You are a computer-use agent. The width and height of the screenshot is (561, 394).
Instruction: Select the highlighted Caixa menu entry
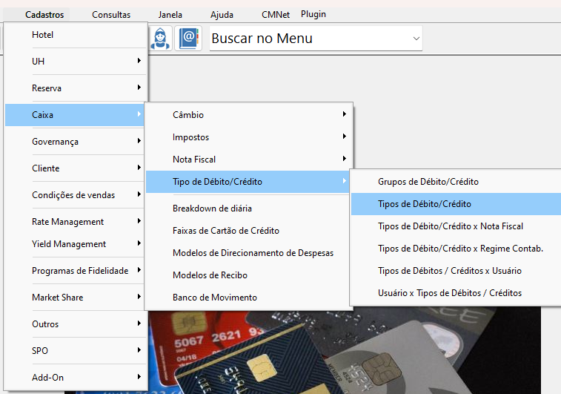coord(75,114)
